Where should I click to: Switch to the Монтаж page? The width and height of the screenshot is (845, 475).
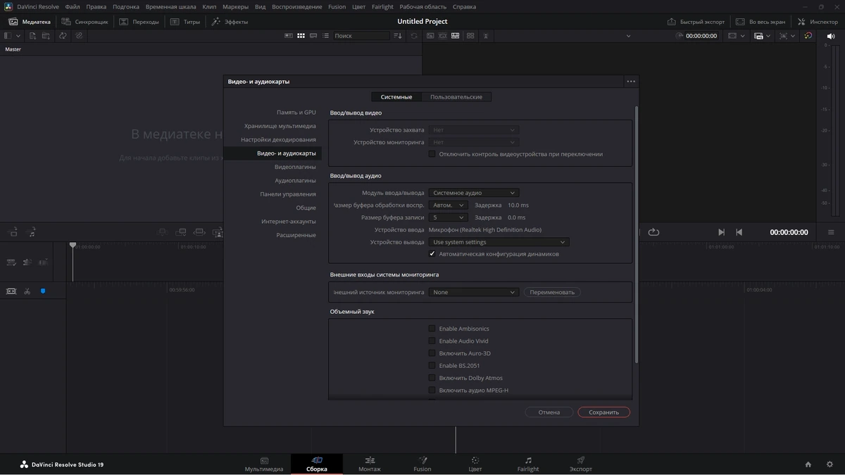pos(370,464)
